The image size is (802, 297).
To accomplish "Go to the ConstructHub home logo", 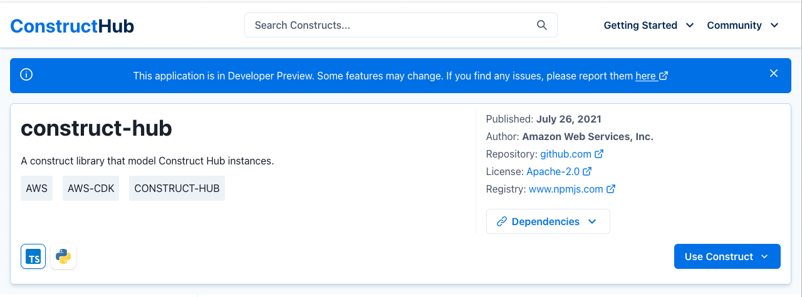I will [x=72, y=26].
